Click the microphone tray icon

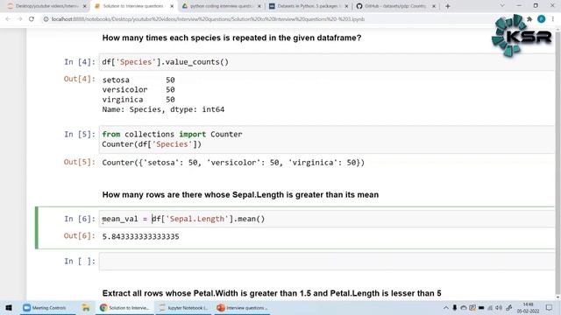(455, 307)
